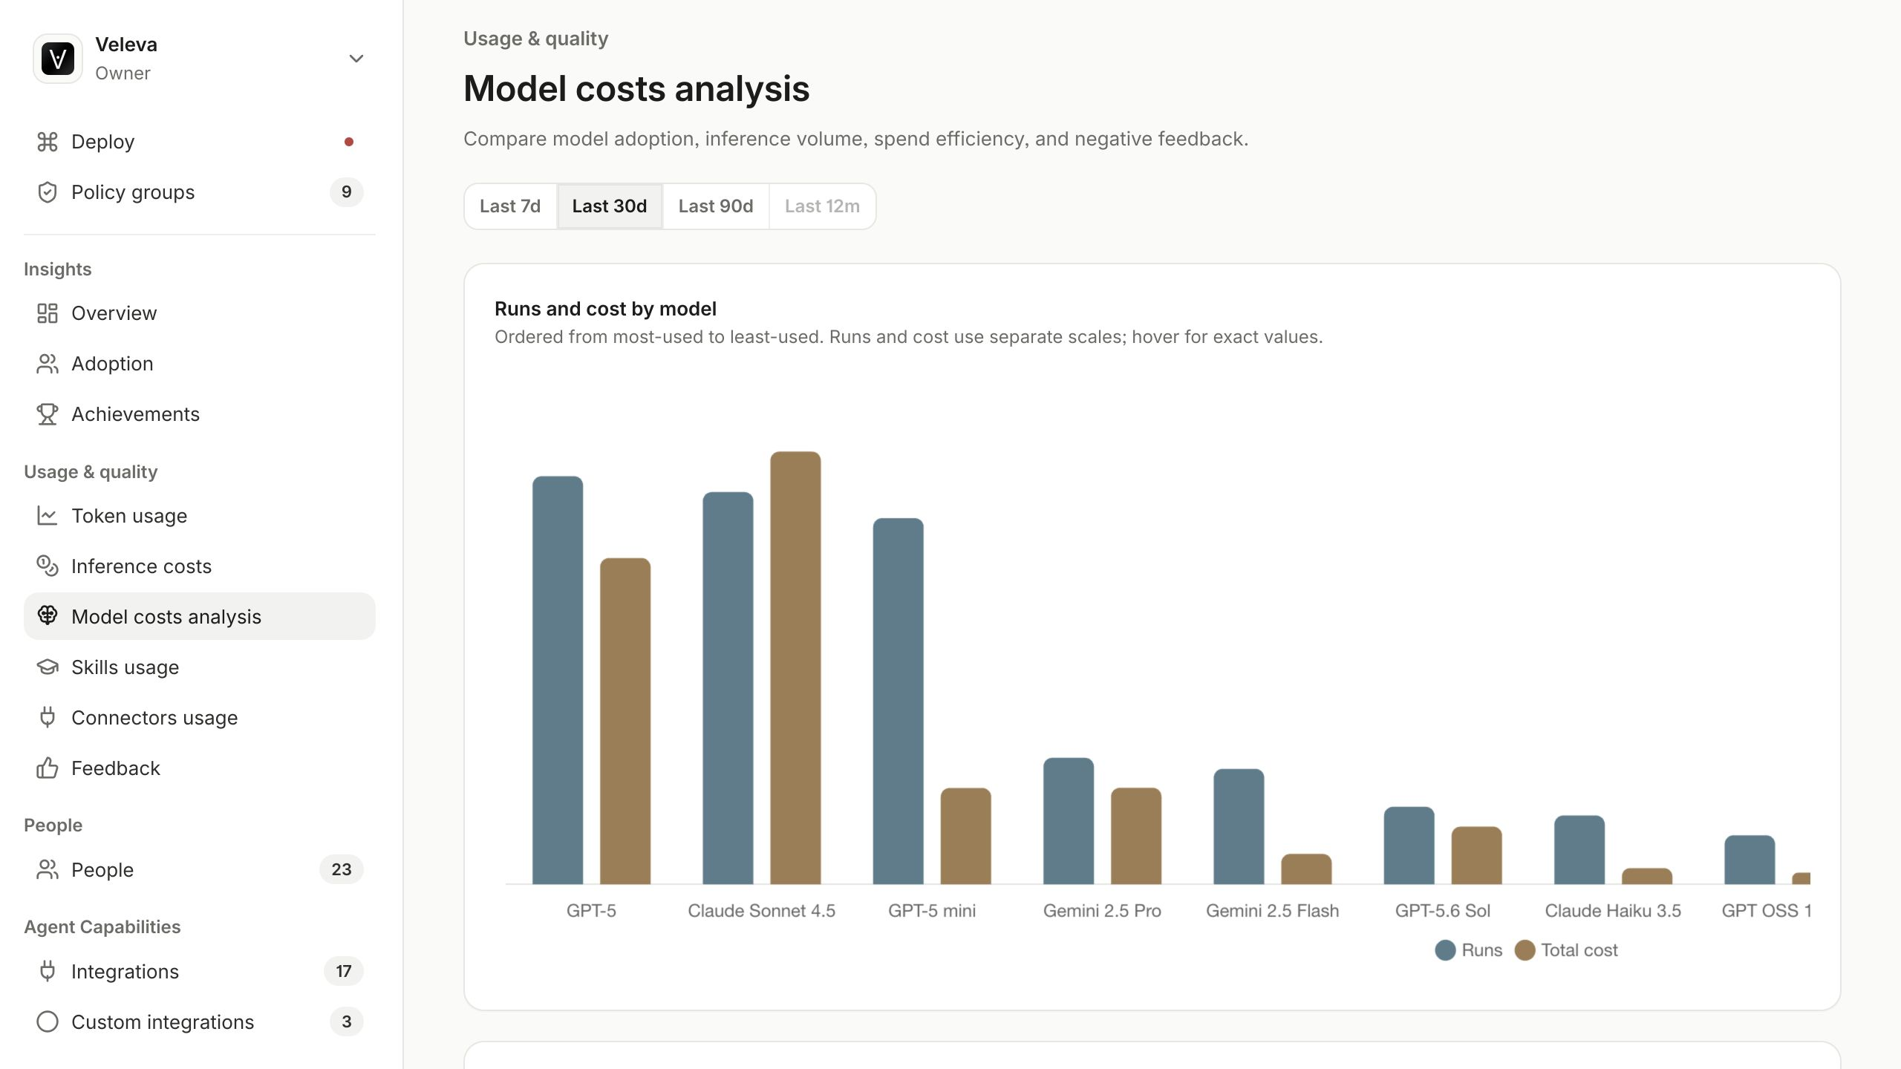This screenshot has height=1069, width=1901.
Task: Go to the Overview insights page
Action: click(x=200, y=313)
